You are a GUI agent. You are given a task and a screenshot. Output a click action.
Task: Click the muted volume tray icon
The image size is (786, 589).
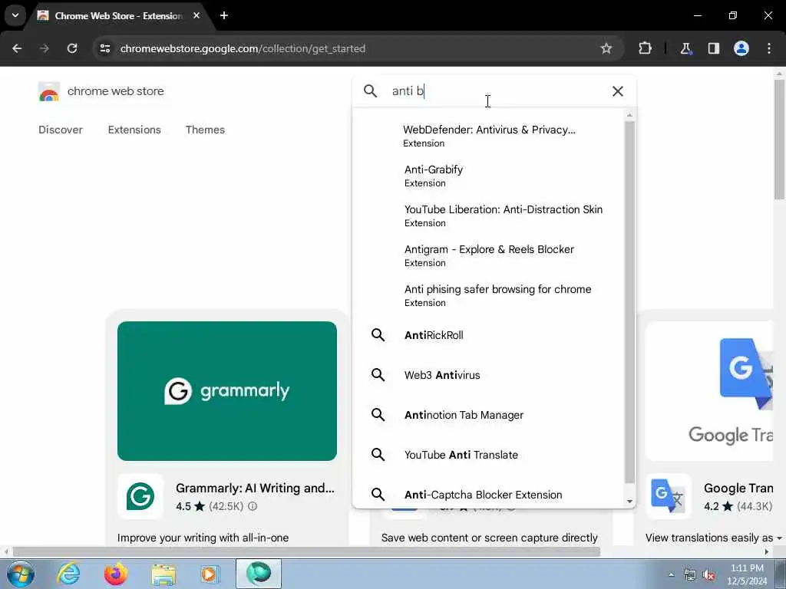point(708,574)
